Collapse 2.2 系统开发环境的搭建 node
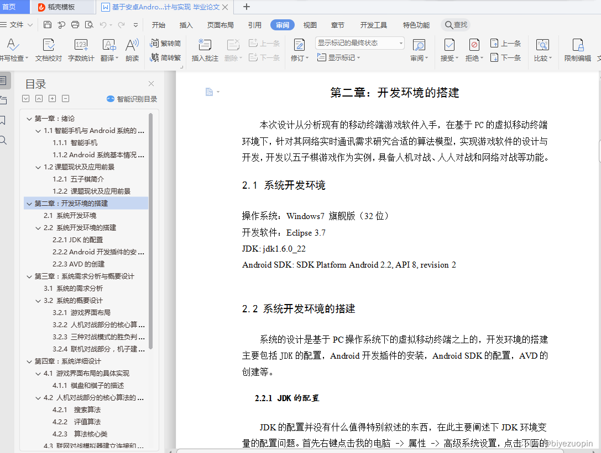The image size is (601, 453). 38,228
